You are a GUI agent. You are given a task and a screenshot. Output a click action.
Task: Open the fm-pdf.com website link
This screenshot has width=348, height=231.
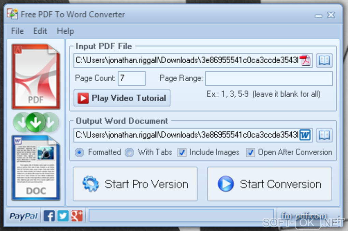pyautogui.click(x=303, y=215)
